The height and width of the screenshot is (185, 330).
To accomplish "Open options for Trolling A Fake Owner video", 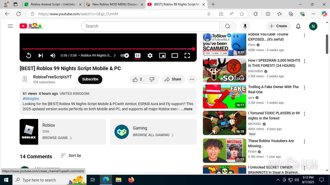I will coord(304,88).
